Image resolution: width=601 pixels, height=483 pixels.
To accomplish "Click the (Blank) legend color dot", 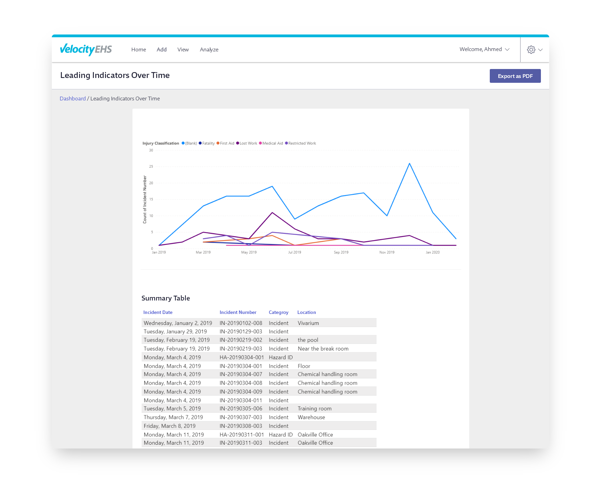I will coord(183,143).
